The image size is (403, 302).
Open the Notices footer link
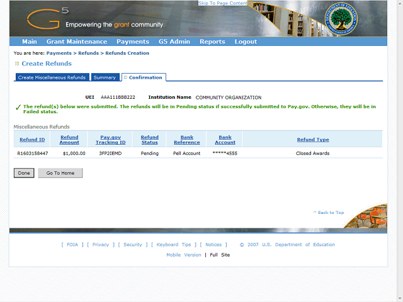[213, 245]
